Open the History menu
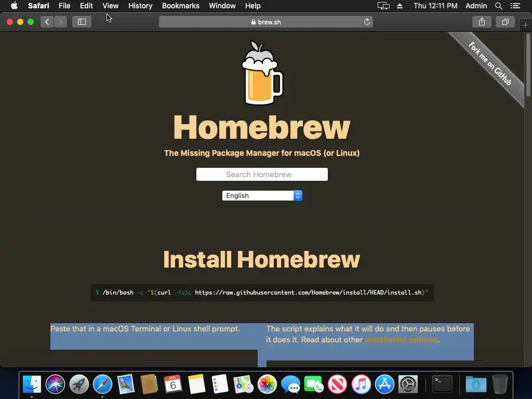Screen dimensions: 532x399 click(140, 6)
